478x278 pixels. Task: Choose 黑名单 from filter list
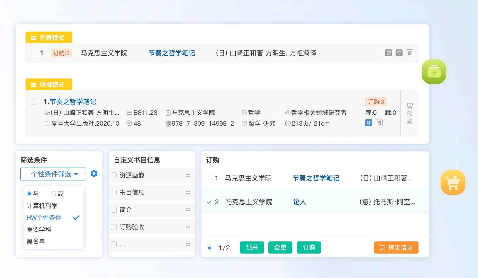(x=36, y=241)
